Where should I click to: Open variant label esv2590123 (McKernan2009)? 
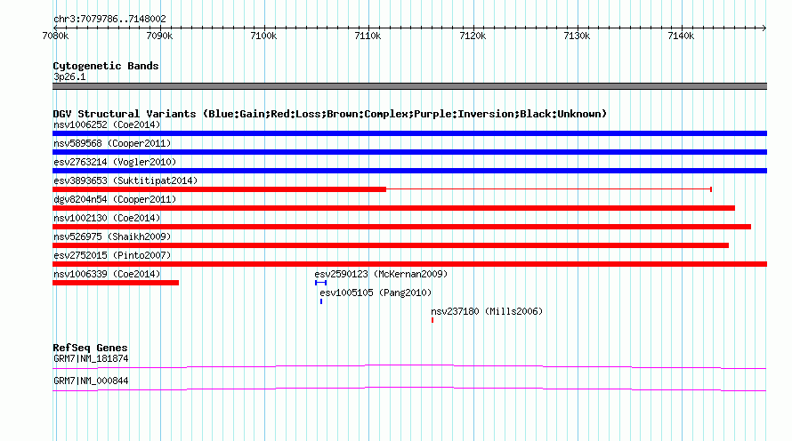coord(381,274)
